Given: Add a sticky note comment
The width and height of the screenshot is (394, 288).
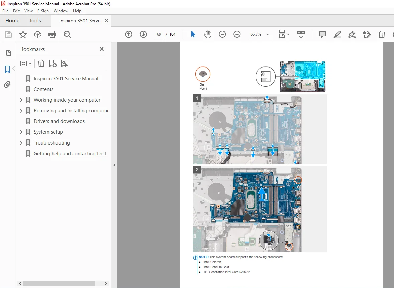Looking at the screenshot, I should pos(323,34).
